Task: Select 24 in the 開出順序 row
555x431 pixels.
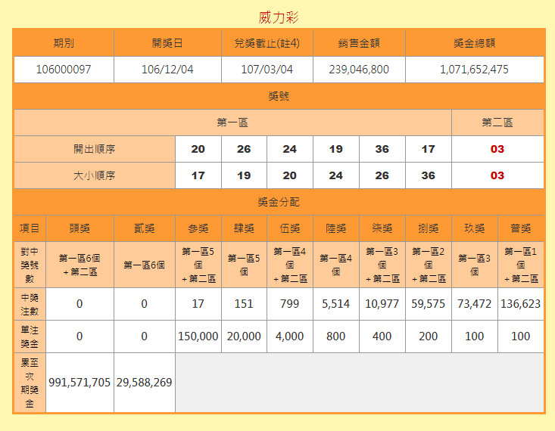Action: (289, 149)
